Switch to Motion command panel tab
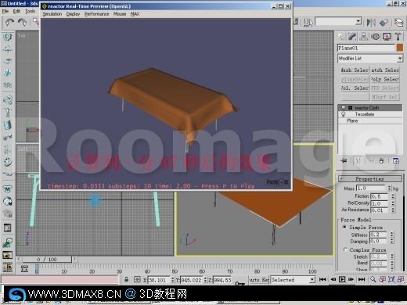Viewport: 407px width, 305px height. (x=376, y=37)
